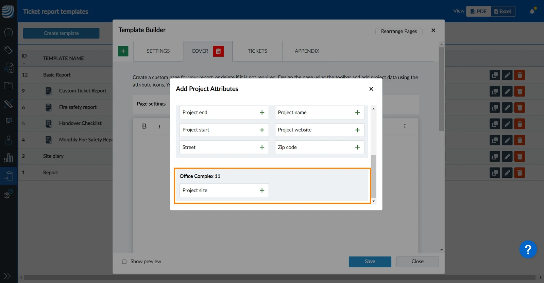Viewport: 544px width, 283px height.
Task: Open the folder icon in sidebar
Action: tap(8, 86)
